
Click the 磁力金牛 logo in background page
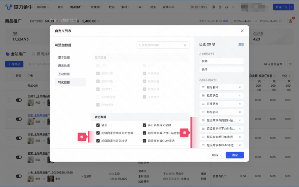click(x=19, y=7)
